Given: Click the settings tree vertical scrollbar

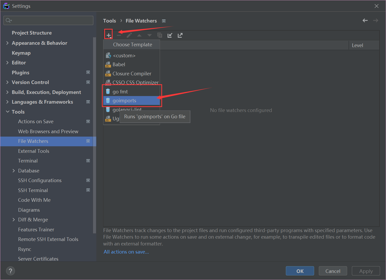Looking at the screenshot, I should 95,135.
